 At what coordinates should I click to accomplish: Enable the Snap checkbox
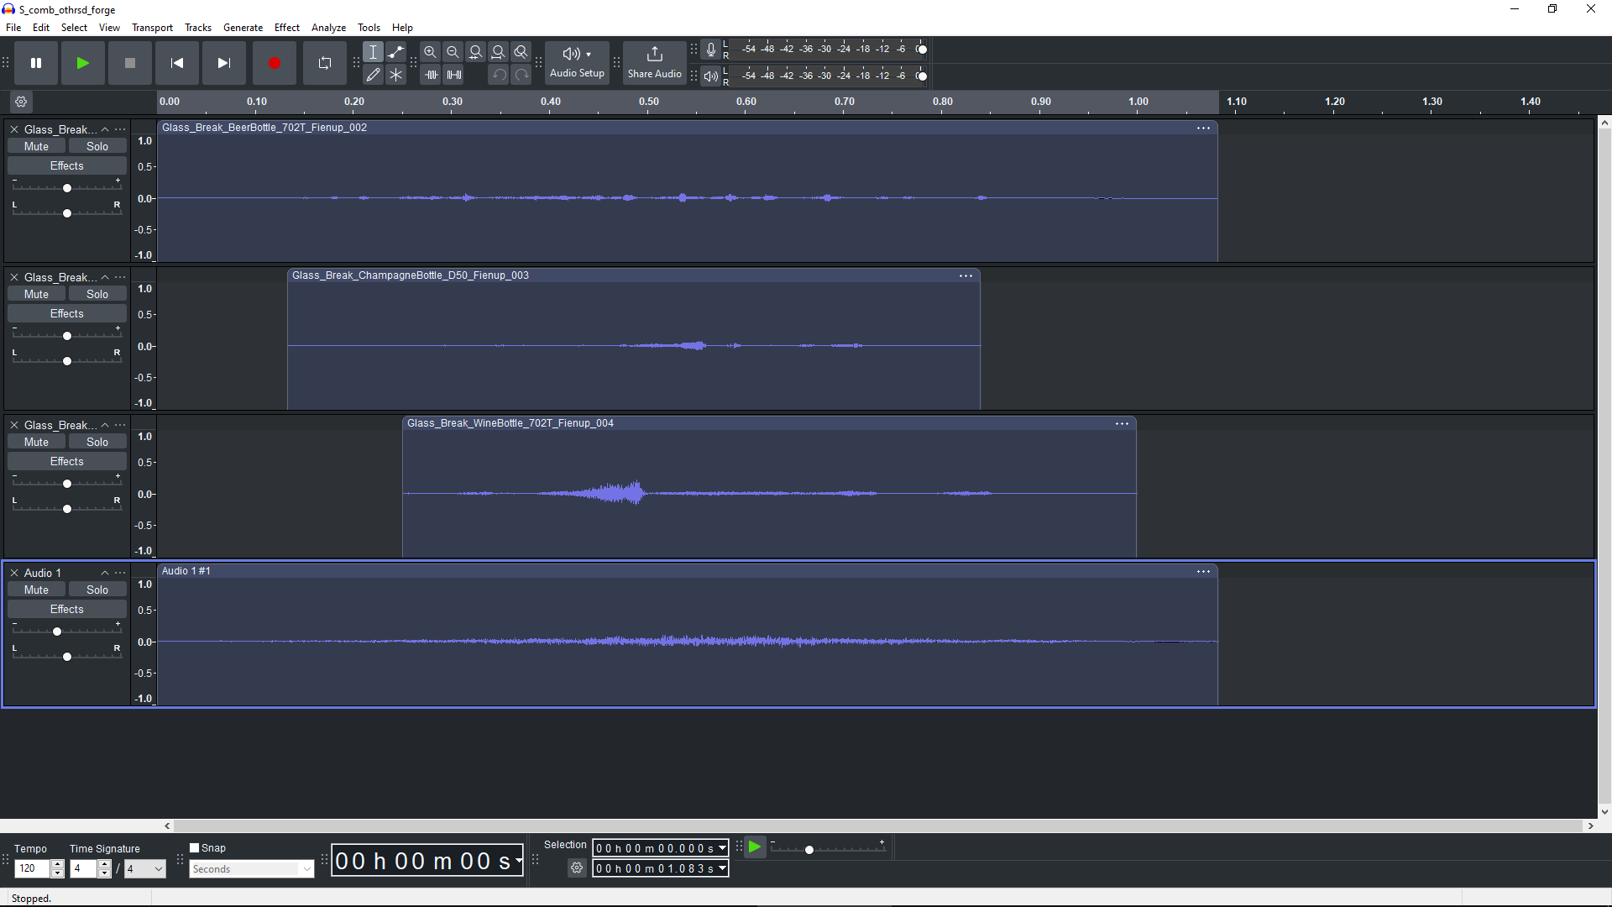pos(195,848)
